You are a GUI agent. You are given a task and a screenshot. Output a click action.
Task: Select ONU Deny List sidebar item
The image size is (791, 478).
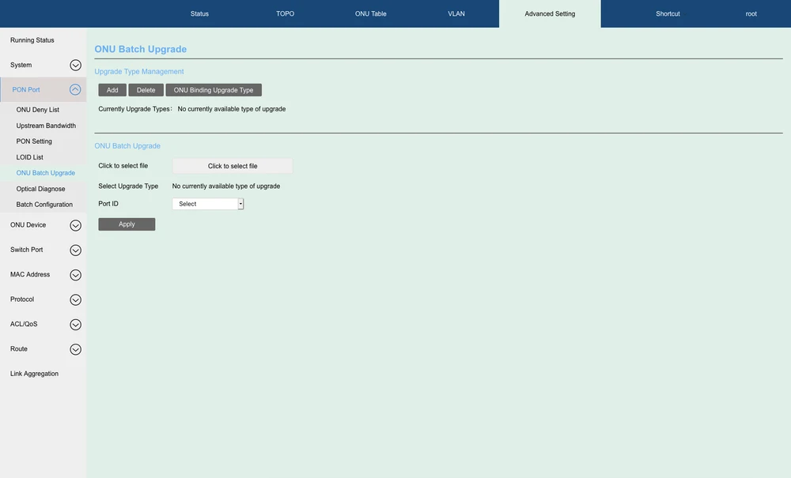pyautogui.click(x=38, y=110)
